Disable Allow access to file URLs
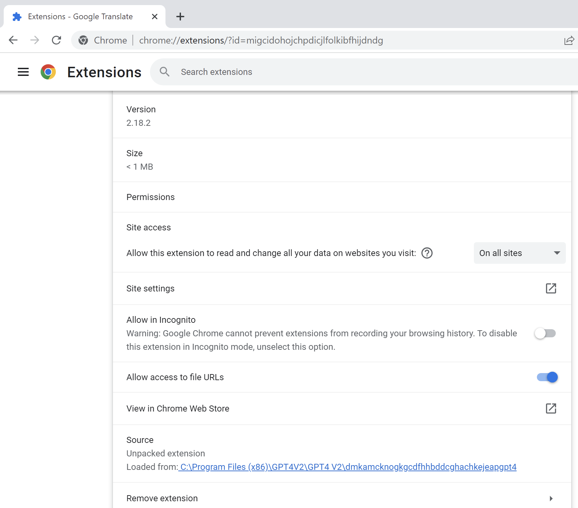 pyautogui.click(x=547, y=377)
